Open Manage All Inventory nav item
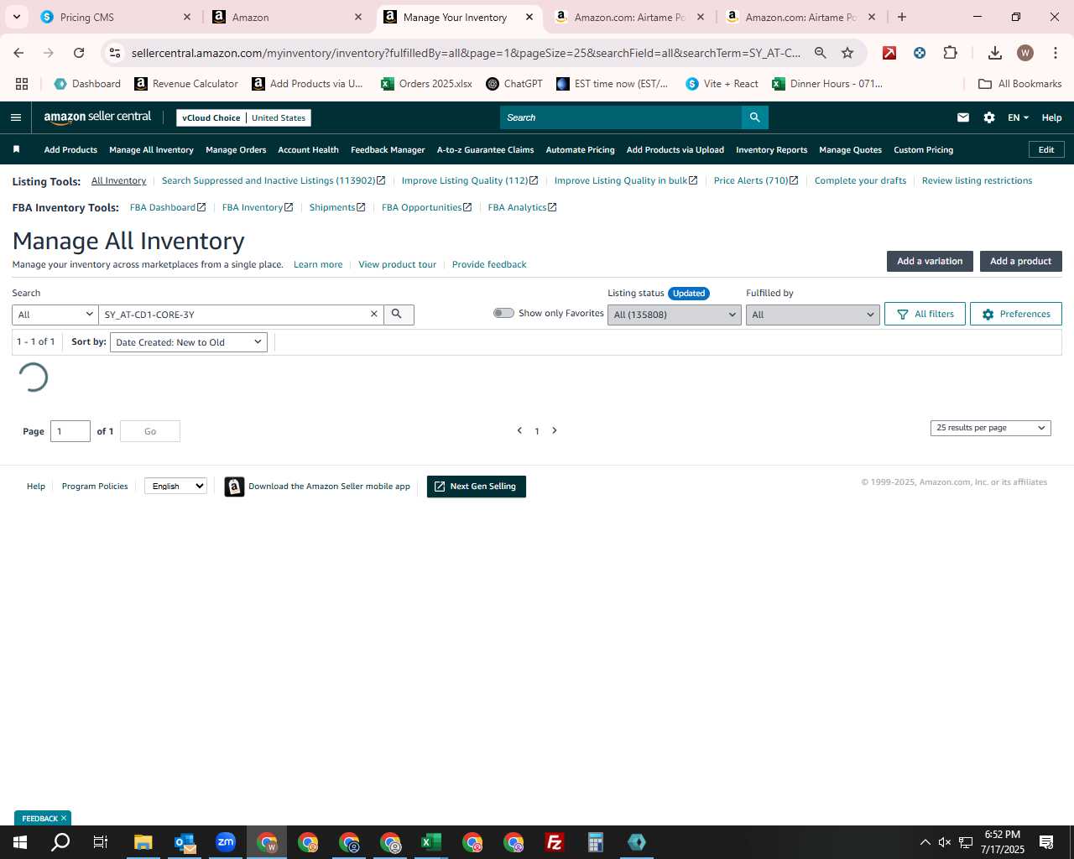 (x=151, y=149)
